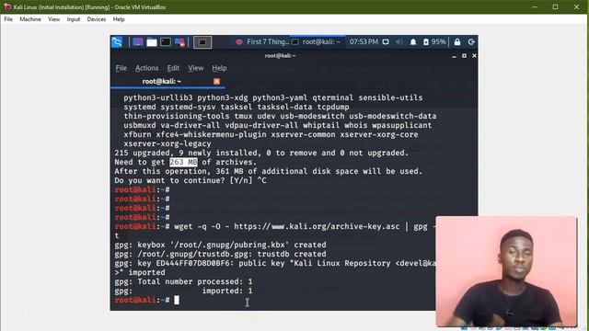Open the display/network icon beside the clock

(386, 41)
